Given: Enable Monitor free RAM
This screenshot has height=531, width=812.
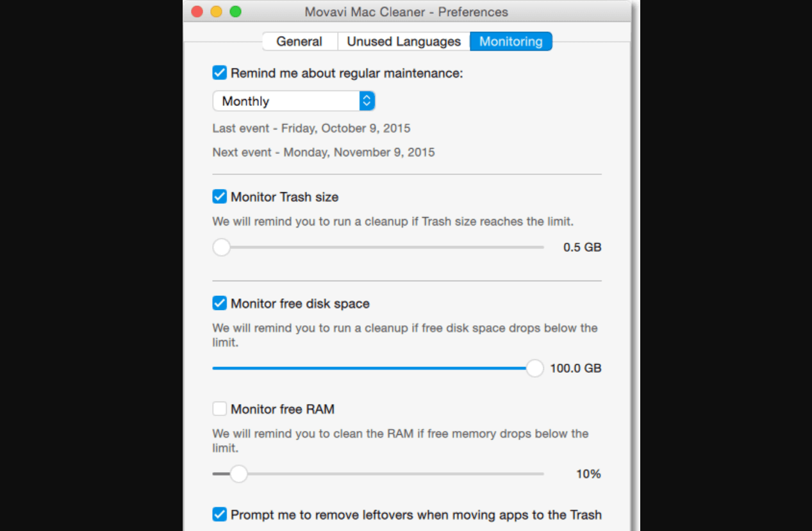Looking at the screenshot, I should click(x=219, y=409).
